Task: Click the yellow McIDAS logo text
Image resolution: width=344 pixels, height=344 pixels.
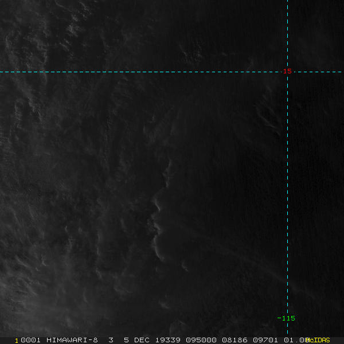Action: (319, 340)
